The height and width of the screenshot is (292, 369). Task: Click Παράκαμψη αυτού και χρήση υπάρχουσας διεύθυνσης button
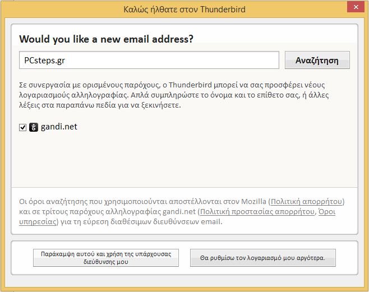click(x=106, y=258)
